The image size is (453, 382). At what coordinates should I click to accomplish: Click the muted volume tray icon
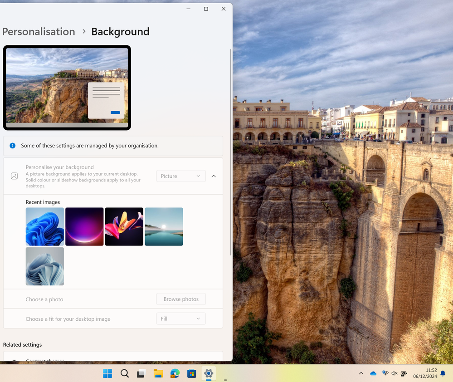pos(395,373)
